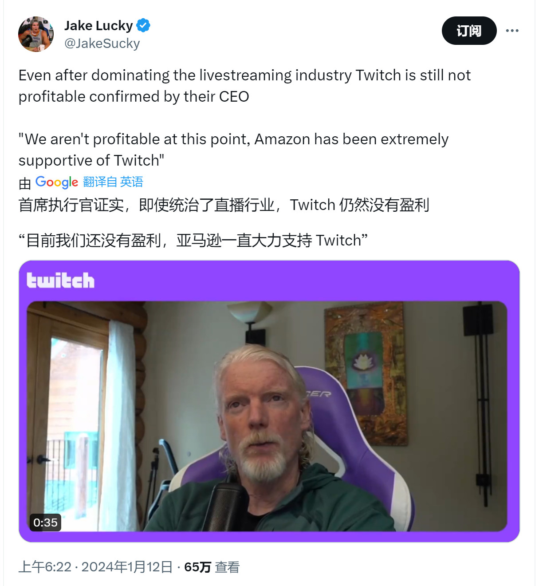Click the Twitch logo in video
The image size is (543, 586).
pyautogui.click(x=60, y=281)
